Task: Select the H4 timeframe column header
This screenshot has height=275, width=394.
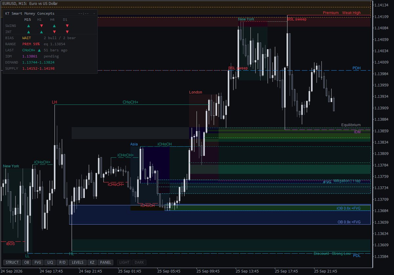Action: tap(53, 20)
